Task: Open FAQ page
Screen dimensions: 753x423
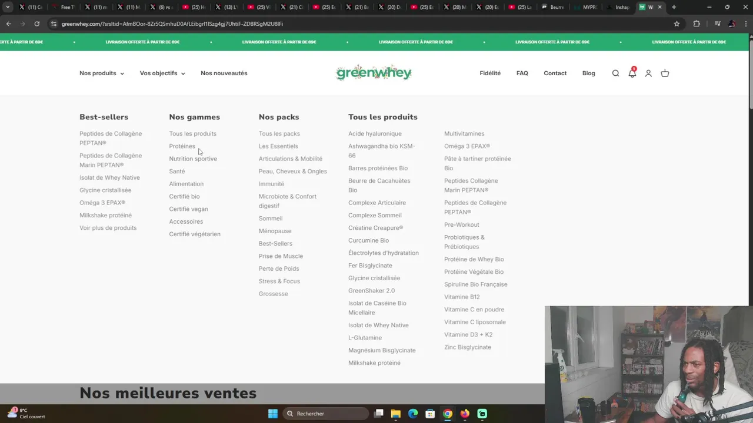Action: tap(522, 73)
